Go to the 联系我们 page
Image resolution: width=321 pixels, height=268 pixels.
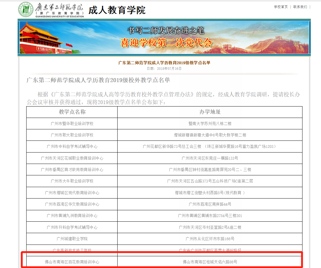pyautogui.click(x=300, y=7)
